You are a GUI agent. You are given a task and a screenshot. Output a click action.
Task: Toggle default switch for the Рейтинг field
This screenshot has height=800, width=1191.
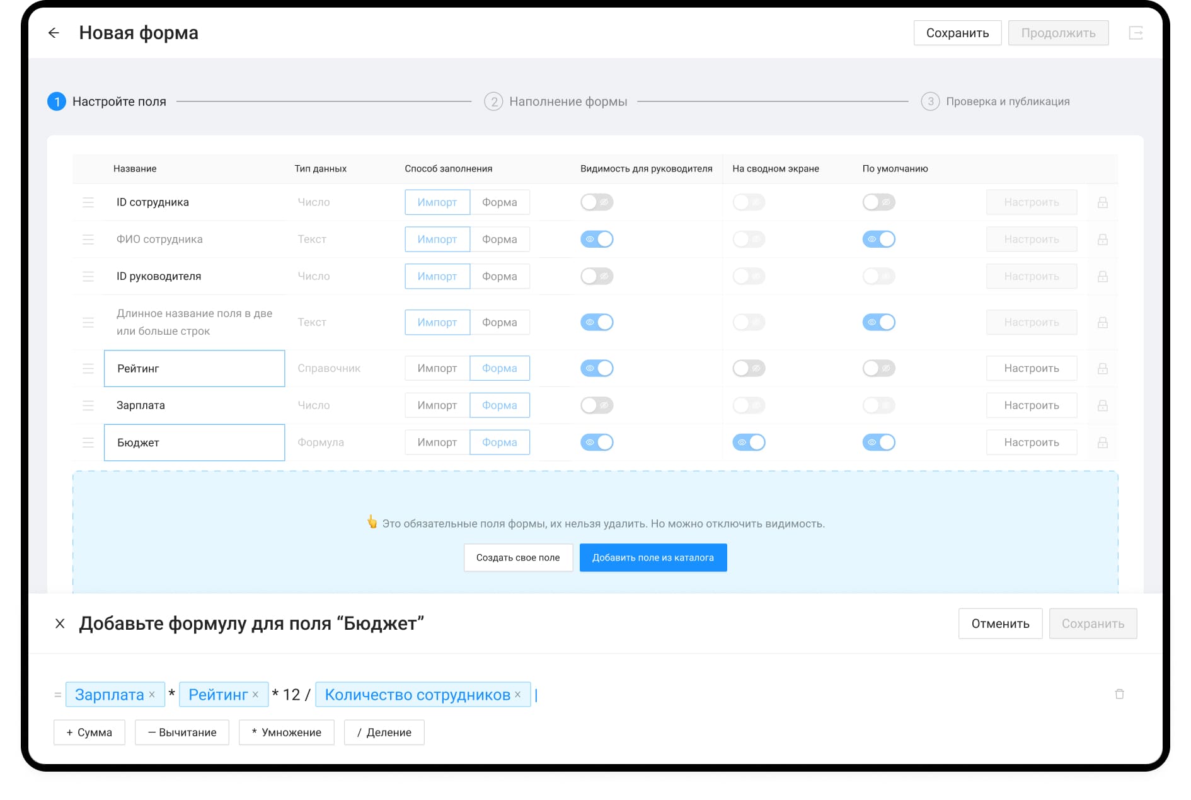point(879,368)
